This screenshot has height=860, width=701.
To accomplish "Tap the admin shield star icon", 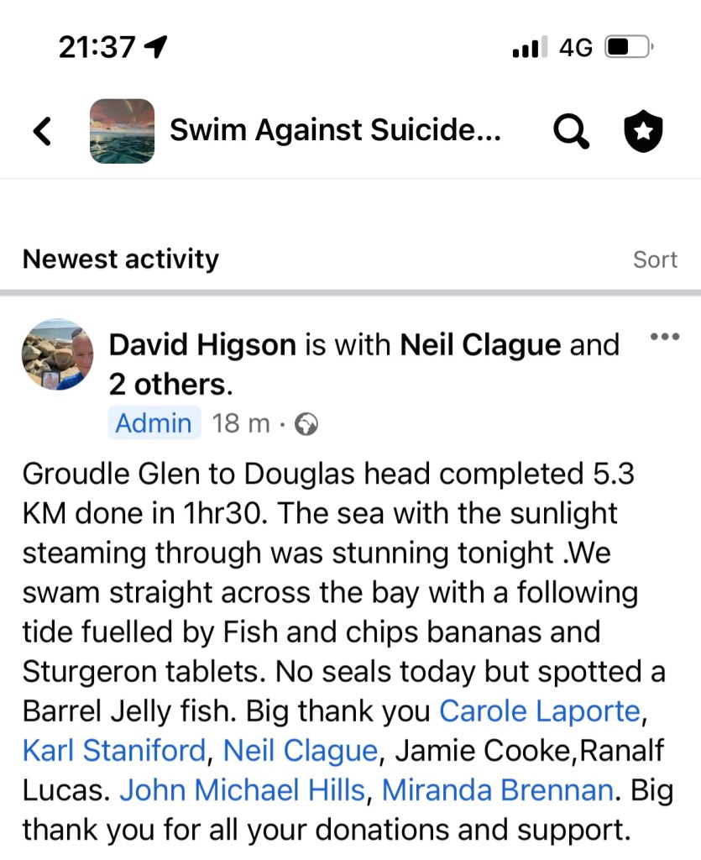I will coord(643,131).
